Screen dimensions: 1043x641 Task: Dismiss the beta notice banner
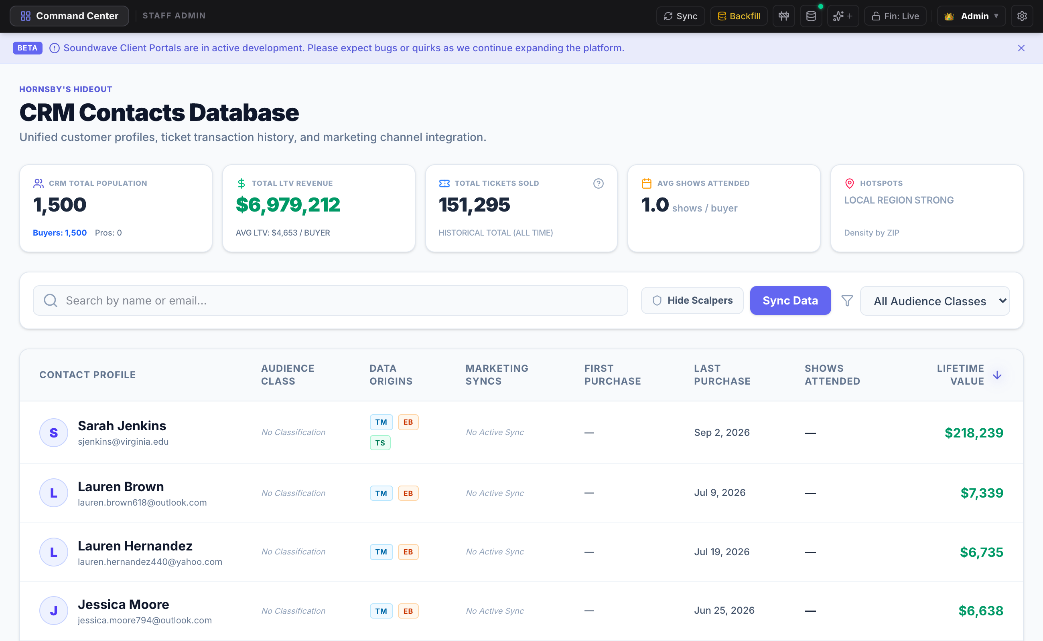(1021, 48)
